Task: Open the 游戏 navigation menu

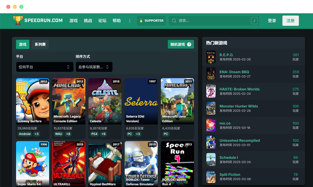Action: pyautogui.click(x=74, y=21)
